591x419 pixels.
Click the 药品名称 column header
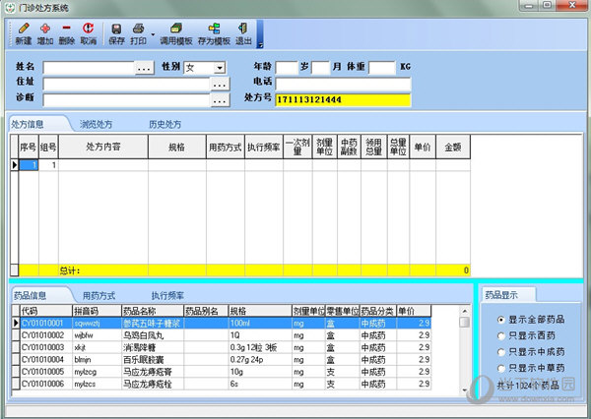pyautogui.click(x=153, y=311)
